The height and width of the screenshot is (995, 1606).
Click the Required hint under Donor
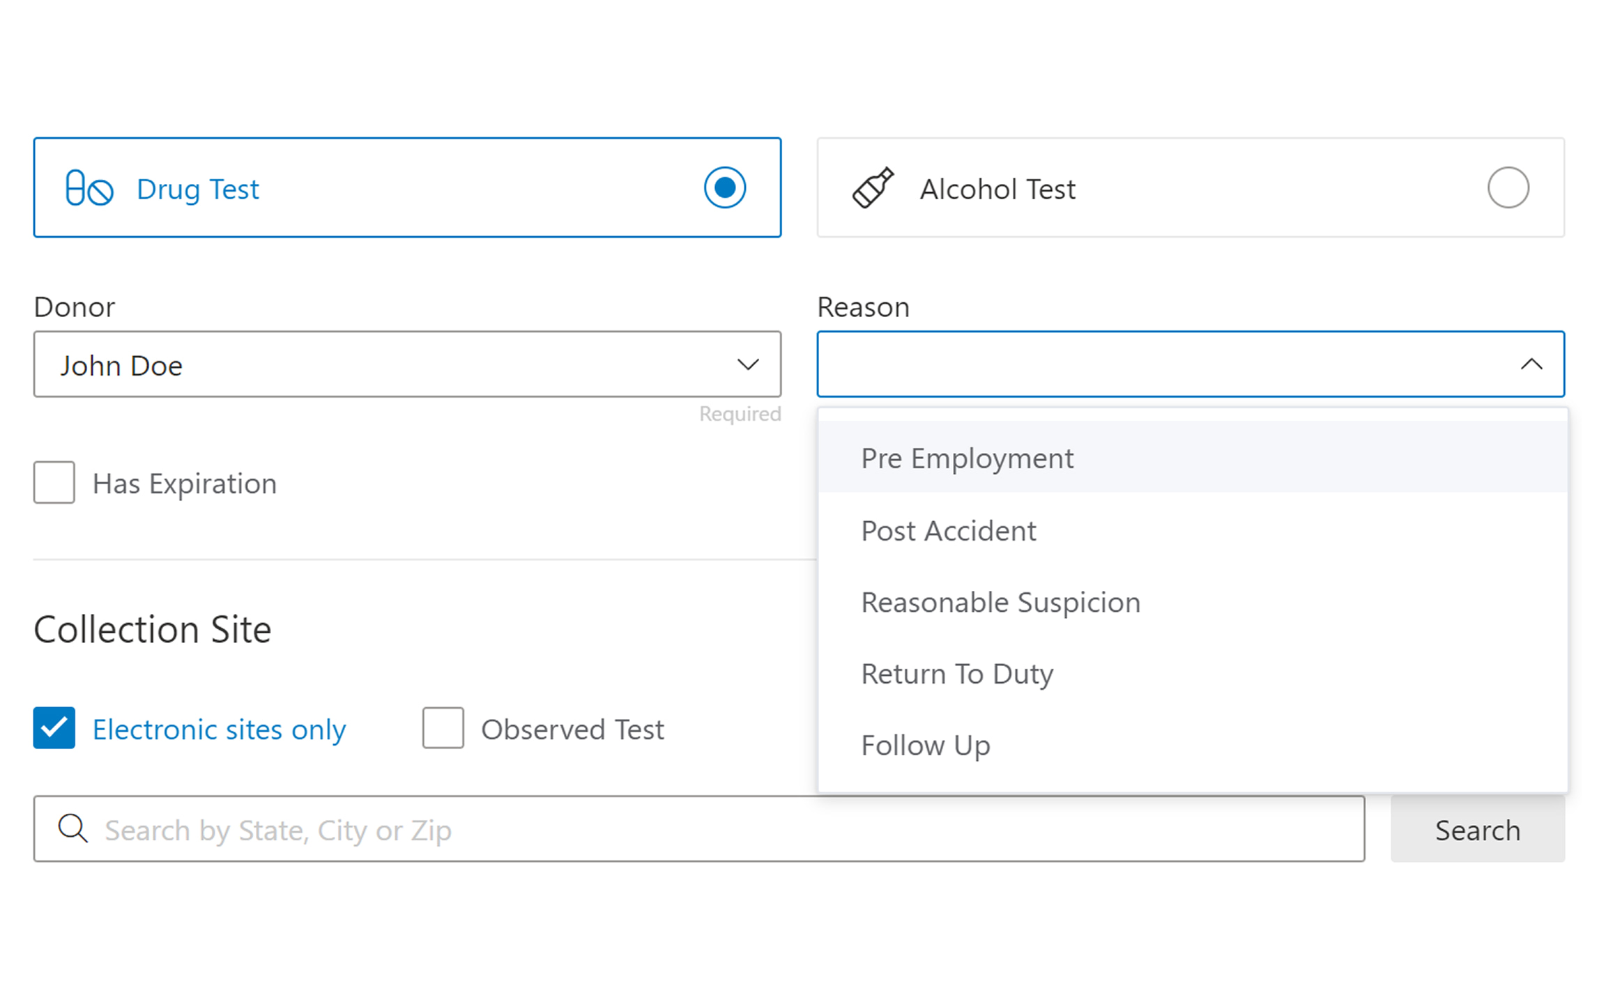[x=740, y=414]
